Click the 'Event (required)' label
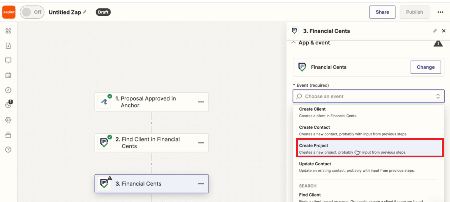 [311, 85]
